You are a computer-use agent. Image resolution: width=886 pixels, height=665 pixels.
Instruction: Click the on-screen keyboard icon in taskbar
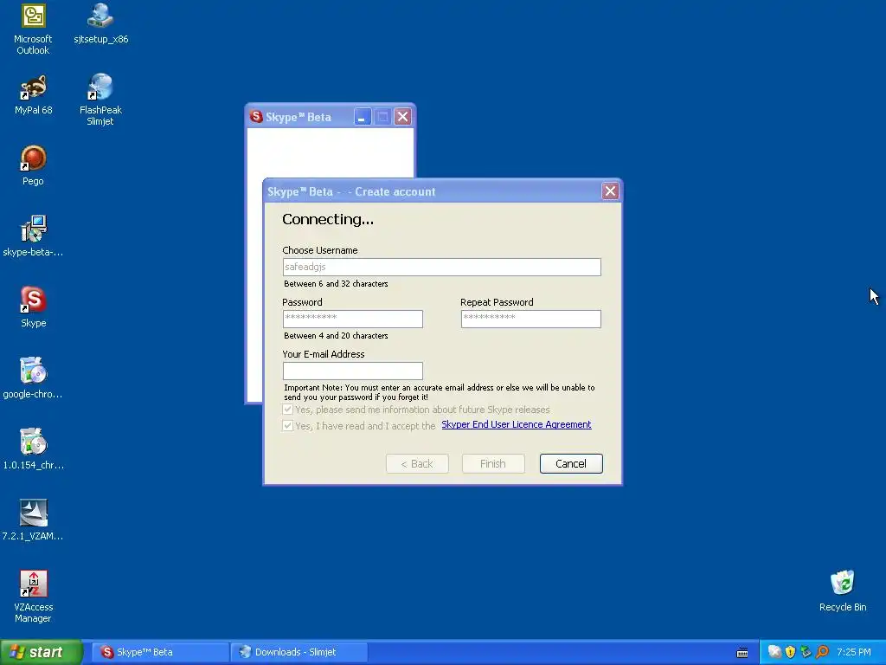[742, 653]
